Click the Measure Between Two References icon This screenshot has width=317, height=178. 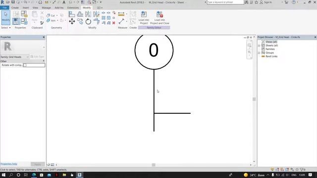tap(121, 21)
